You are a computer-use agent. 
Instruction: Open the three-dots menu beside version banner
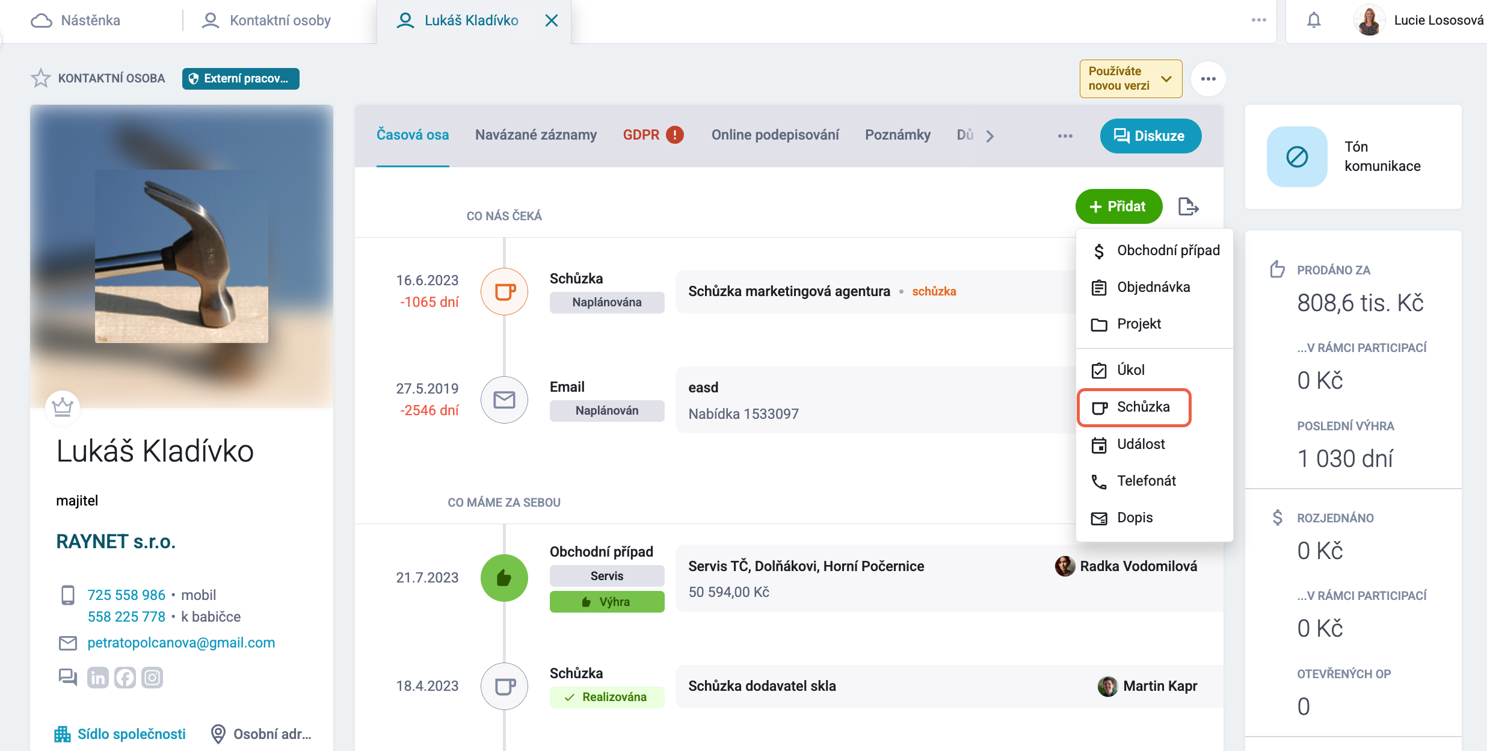click(x=1208, y=79)
